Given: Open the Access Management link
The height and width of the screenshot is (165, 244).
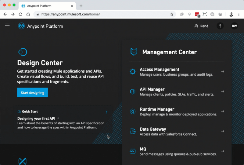Looking at the screenshot, I should pyautogui.click(x=160, y=69).
